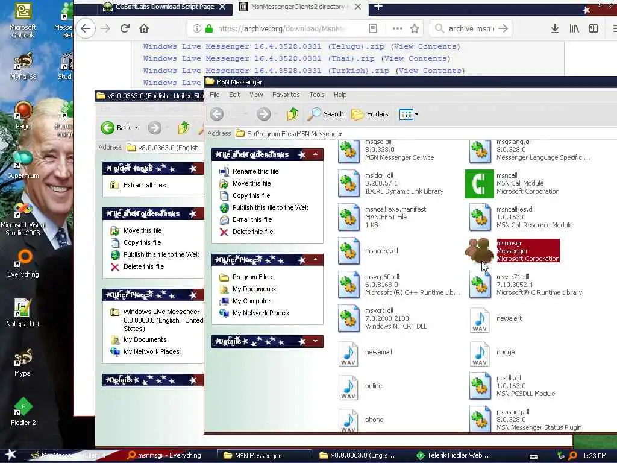Viewport: 617px width, 463px height.
Task: Open the File menu in MSN Messenger window
Action: 215,95
